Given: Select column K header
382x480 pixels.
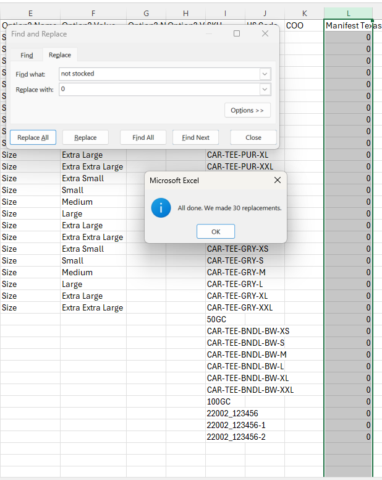Looking at the screenshot, I should click(x=304, y=13).
